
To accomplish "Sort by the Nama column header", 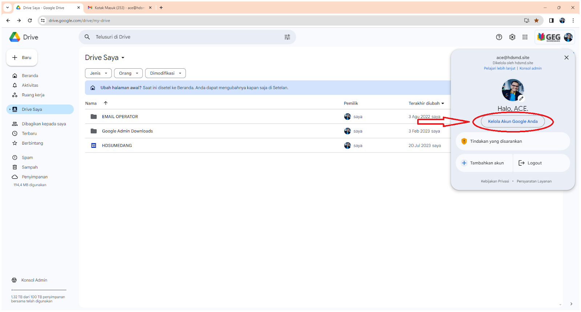I will (x=91, y=104).
